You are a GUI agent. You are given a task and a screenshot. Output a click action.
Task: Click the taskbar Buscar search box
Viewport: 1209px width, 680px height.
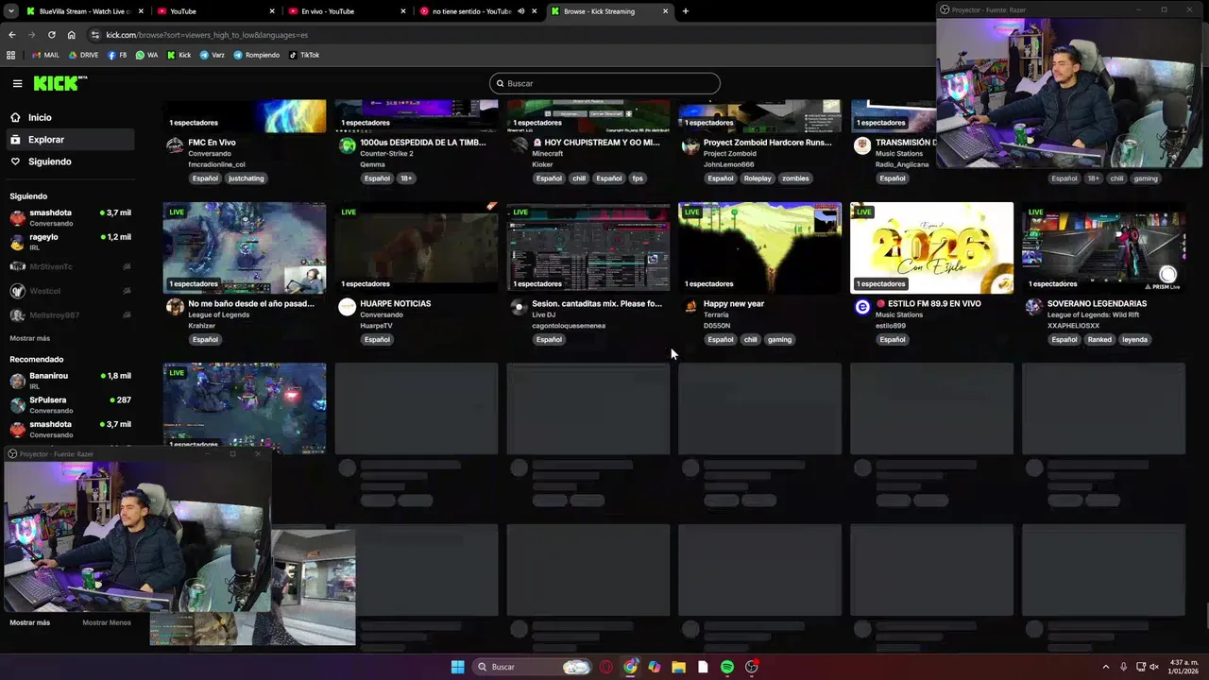click(532, 667)
